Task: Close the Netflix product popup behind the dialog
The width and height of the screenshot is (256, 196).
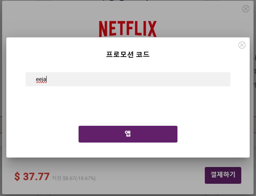Action: point(245,9)
